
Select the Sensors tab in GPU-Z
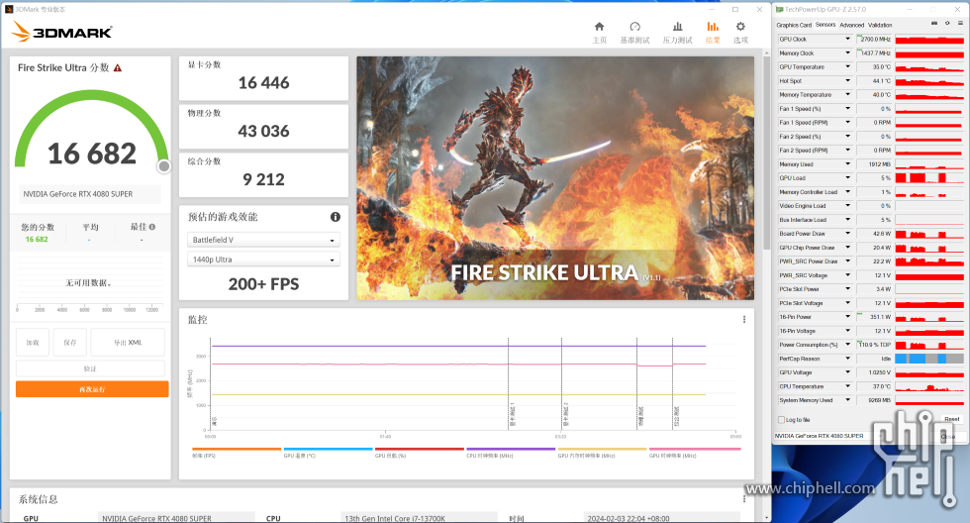click(x=825, y=25)
